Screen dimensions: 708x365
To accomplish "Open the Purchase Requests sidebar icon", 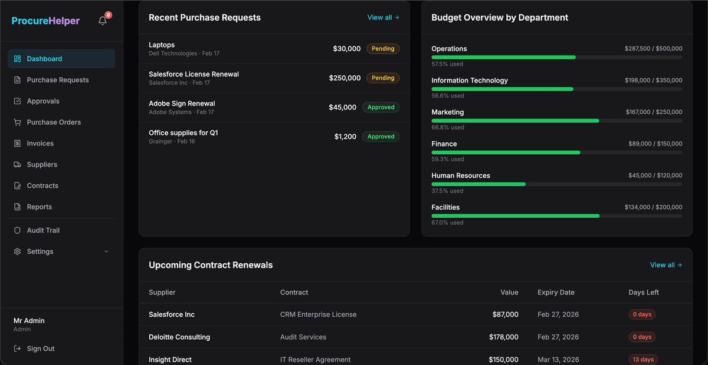I will click(17, 79).
